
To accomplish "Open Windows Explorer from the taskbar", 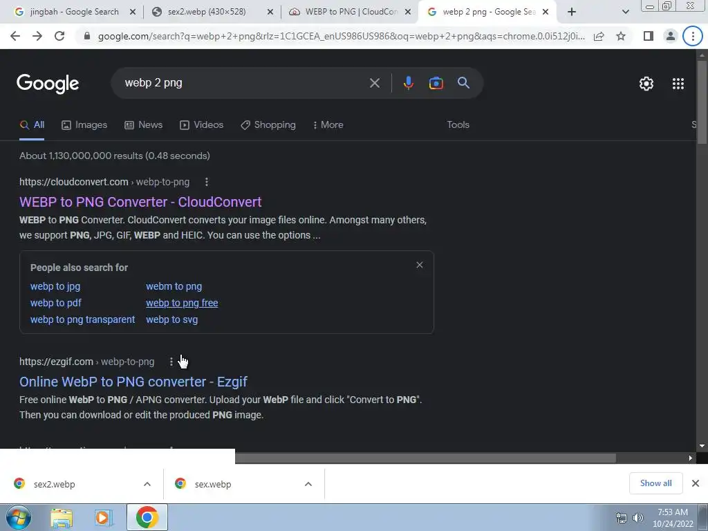I will pyautogui.click(x=62, y=518).
